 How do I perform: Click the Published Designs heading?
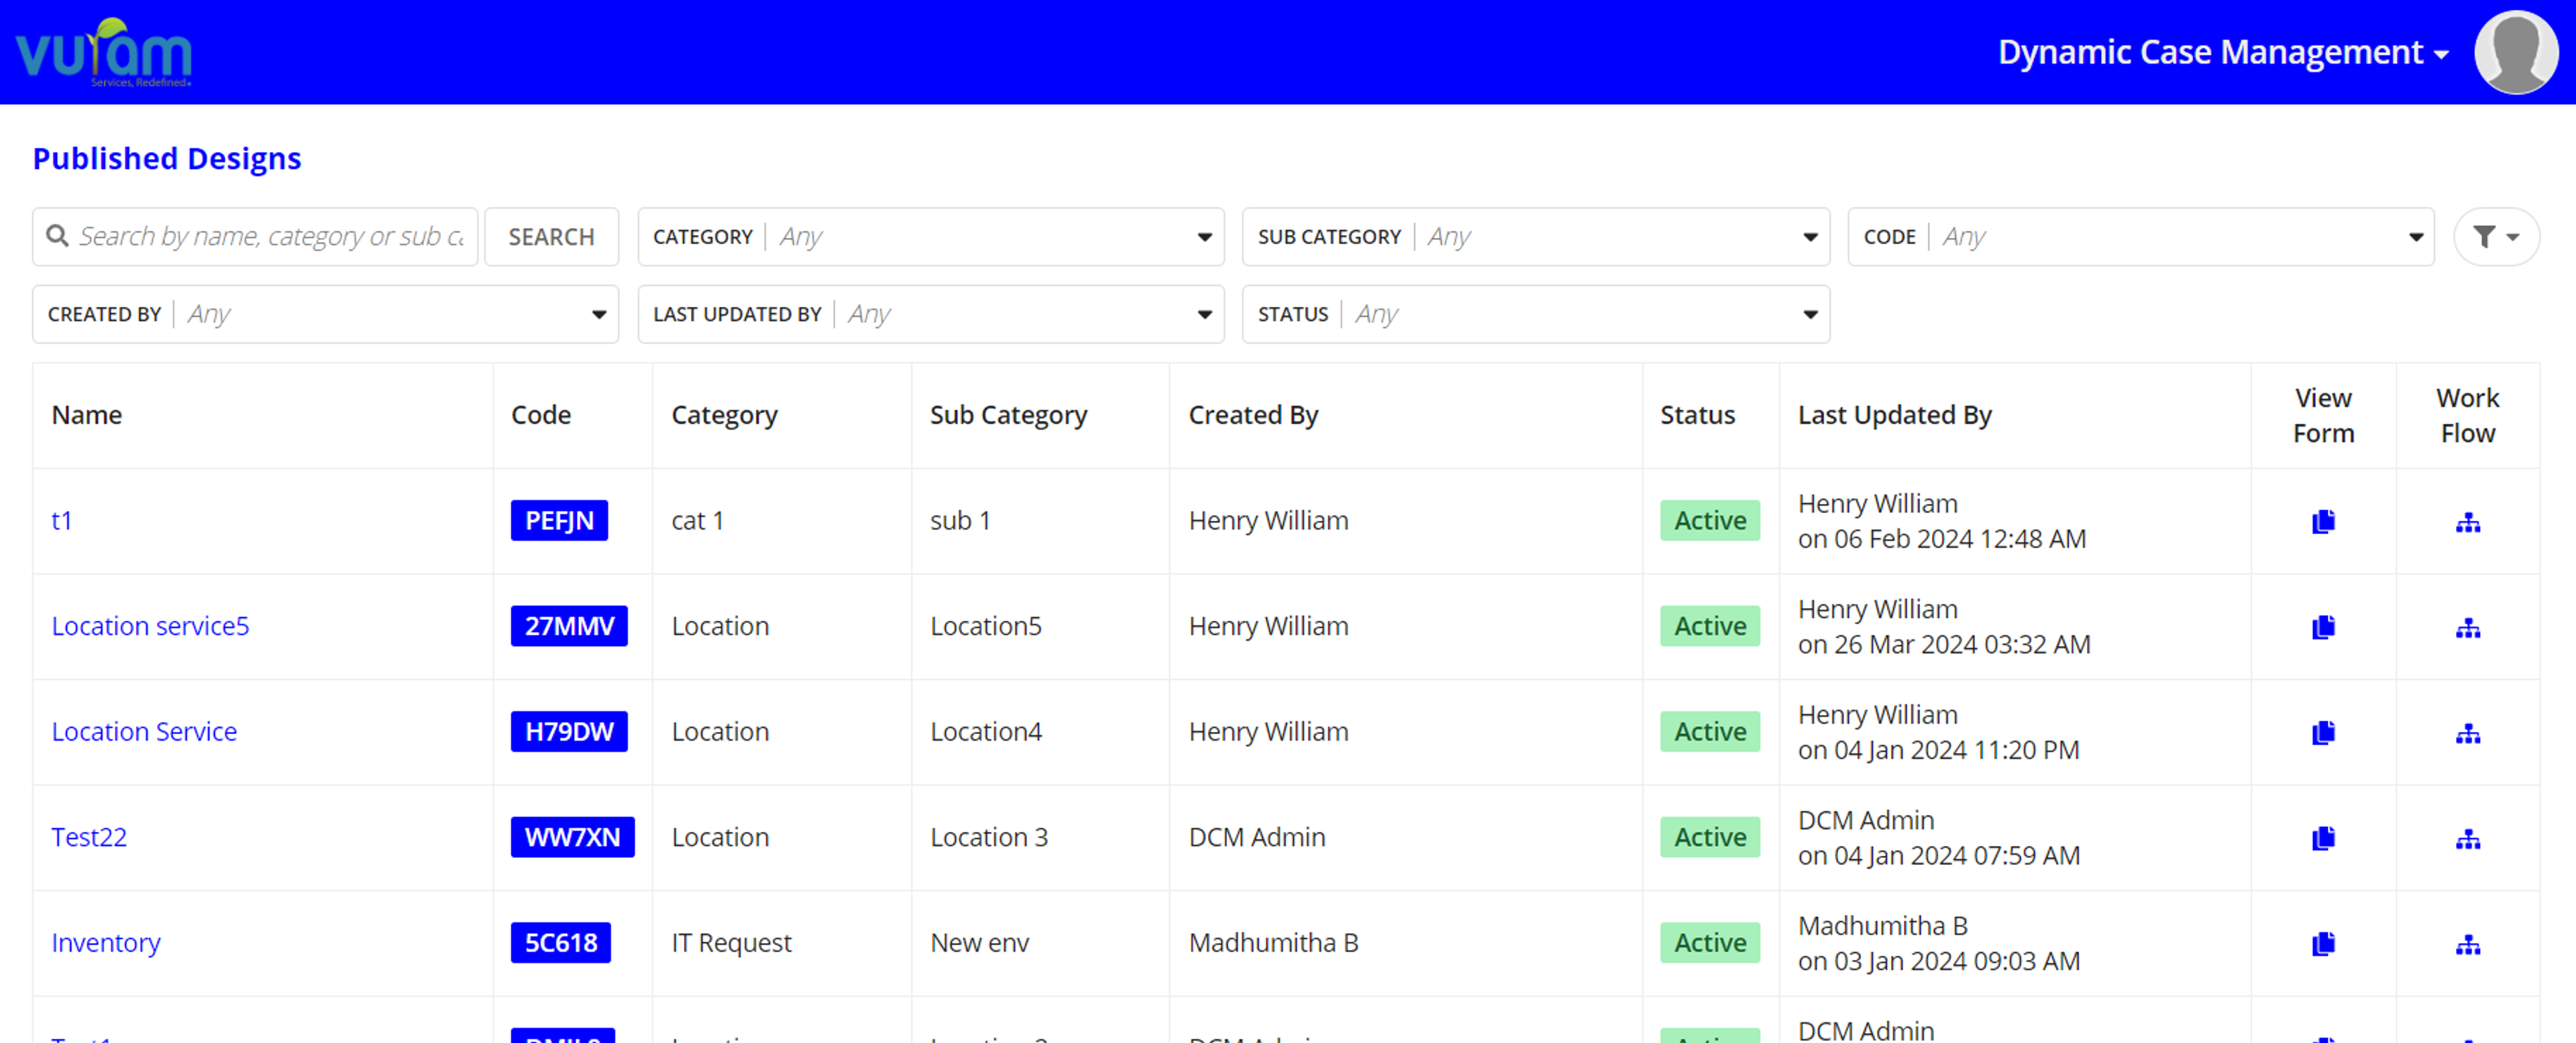point(167,159)
